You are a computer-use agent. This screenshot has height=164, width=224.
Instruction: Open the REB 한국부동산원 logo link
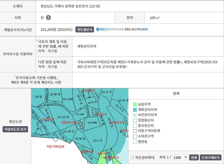110,29
